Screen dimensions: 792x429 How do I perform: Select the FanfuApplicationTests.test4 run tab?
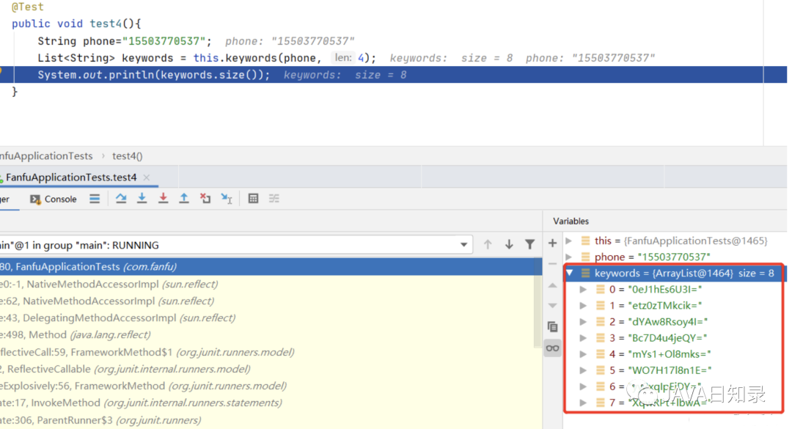coord(70,177)
